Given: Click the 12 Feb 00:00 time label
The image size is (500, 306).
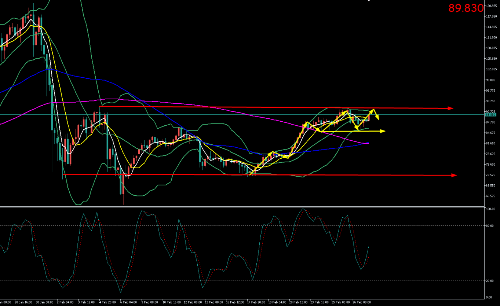Looking at the screenshot, I should tap(193, 303).
